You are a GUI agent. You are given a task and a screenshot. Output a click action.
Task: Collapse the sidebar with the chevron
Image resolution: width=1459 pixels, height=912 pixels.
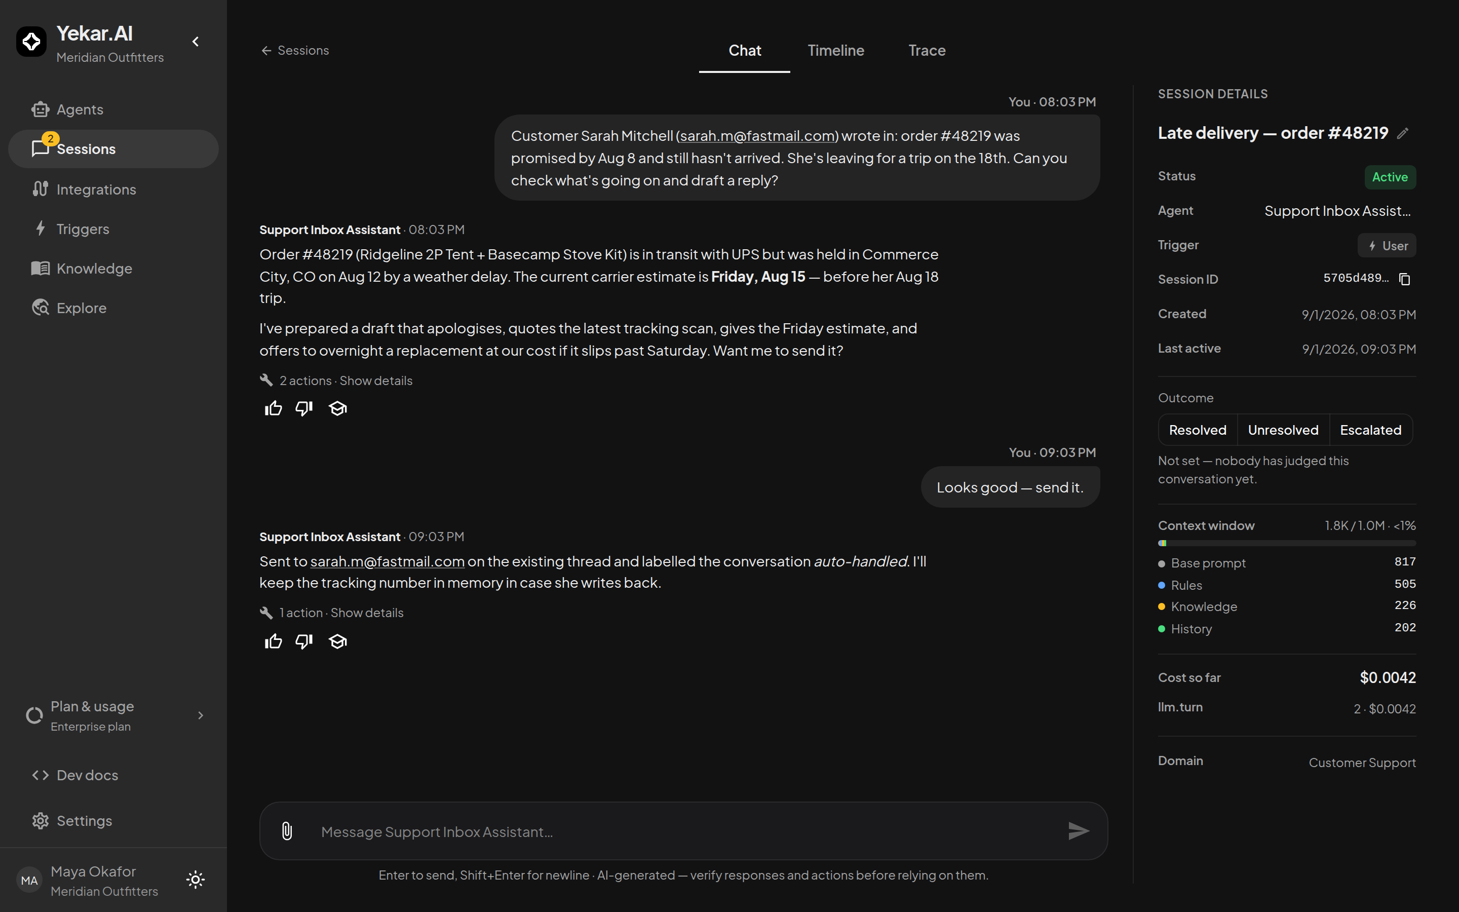click(x=196, y=42)
